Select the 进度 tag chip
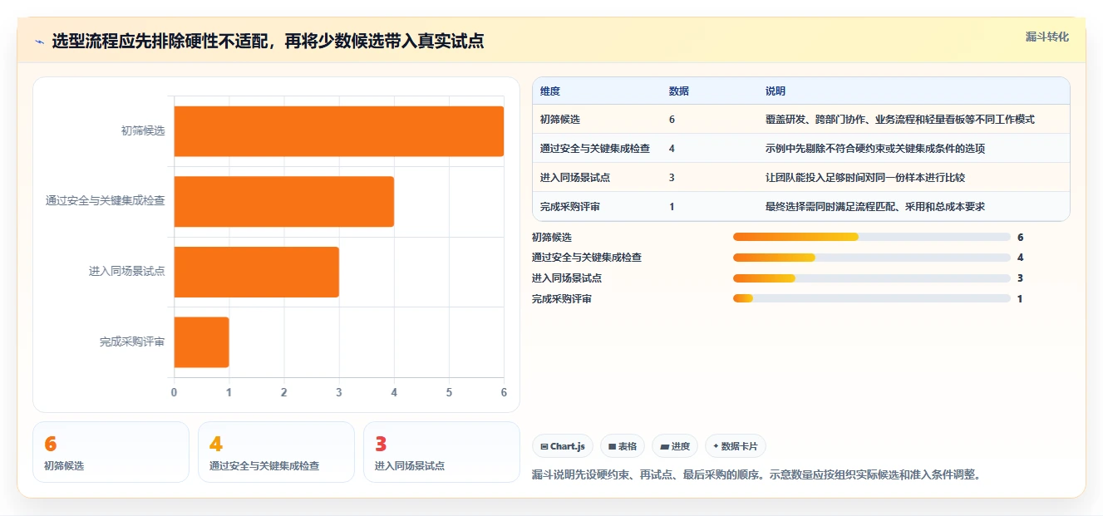 (x=675, y=446)
